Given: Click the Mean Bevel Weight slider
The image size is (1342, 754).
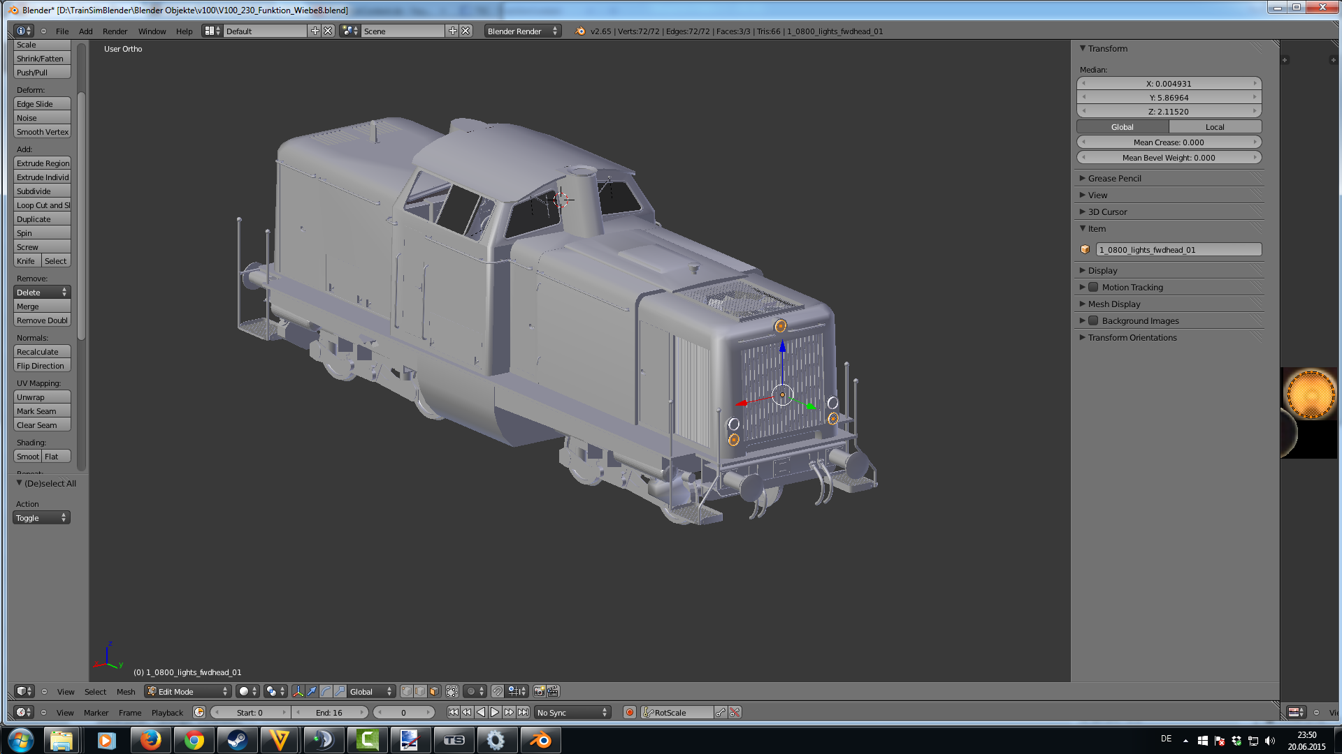Looking at the screenshot, I should (x=1169, y=157).
